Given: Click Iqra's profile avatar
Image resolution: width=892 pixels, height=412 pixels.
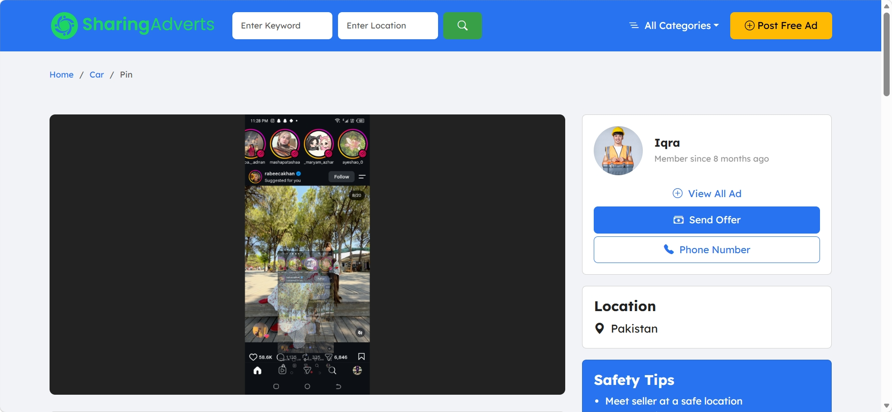Looking at the screenshot, I should (x=618, y=150).
